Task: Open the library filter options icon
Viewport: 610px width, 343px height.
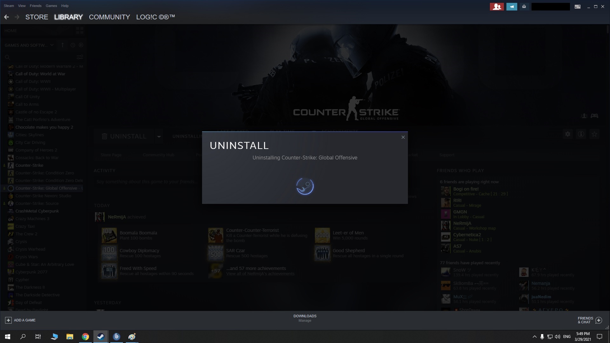Action: 79,57
